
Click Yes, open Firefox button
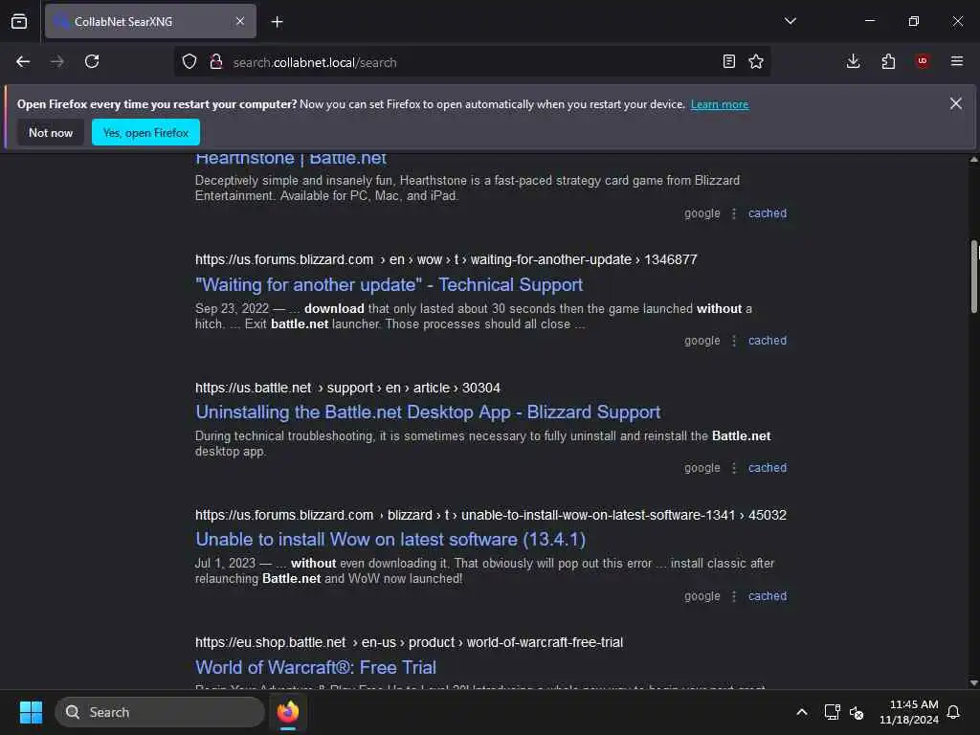145,132
